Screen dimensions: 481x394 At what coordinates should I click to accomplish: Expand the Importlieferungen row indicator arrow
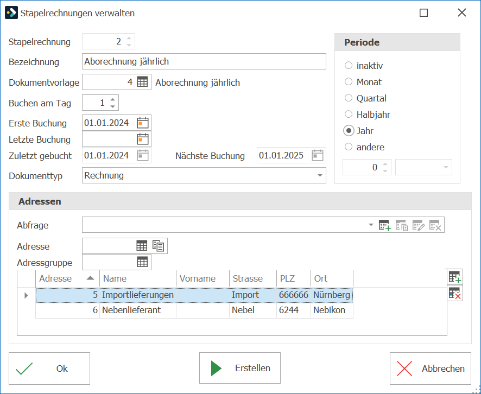click(x=26, y=295)
